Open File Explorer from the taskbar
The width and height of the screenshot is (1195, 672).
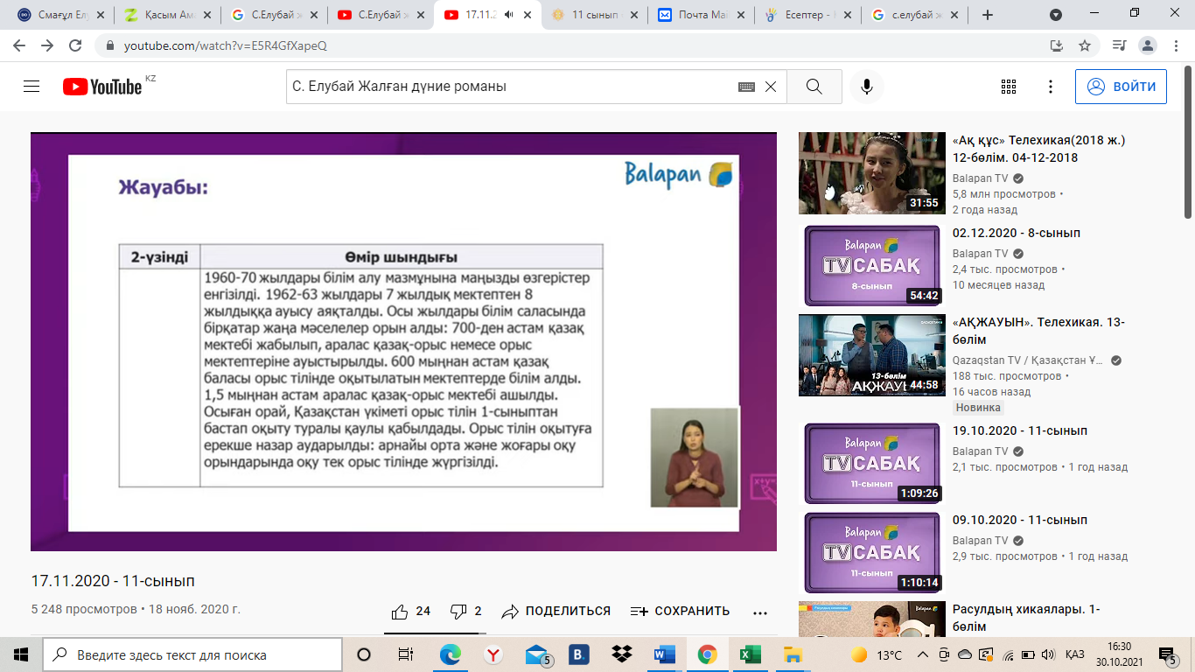793,654
